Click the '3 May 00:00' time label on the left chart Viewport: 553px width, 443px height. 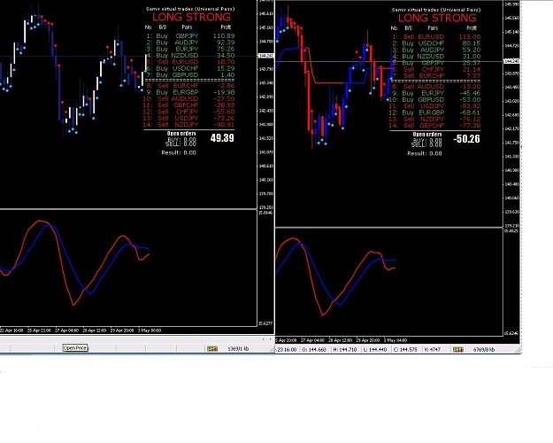pos(150,330)
